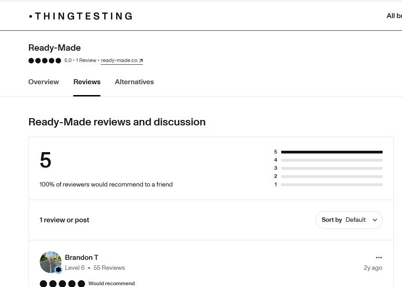Click the 'Would recommend' label
Screen dimensions: 402x287
pos(112,283)
